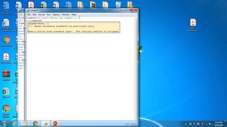Click the taskbar clock showing 4:34 PM

(218, 124)
